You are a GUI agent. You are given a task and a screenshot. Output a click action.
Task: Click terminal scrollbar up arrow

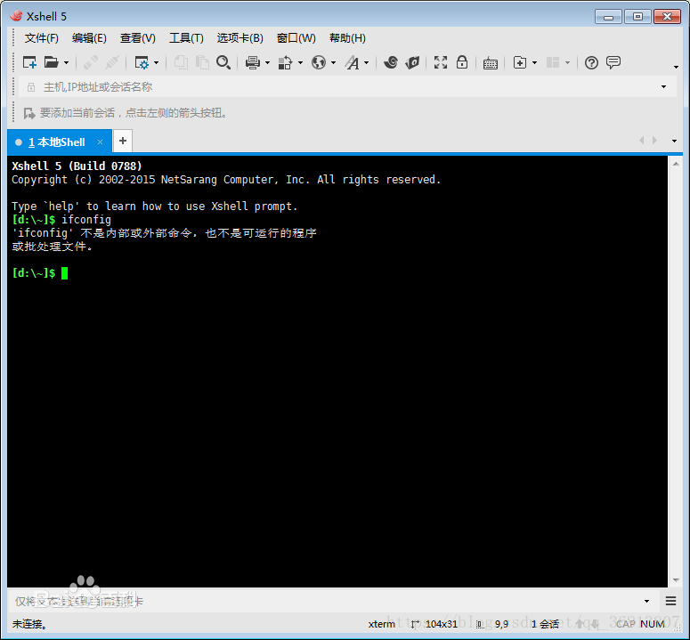tap(676, 164)
